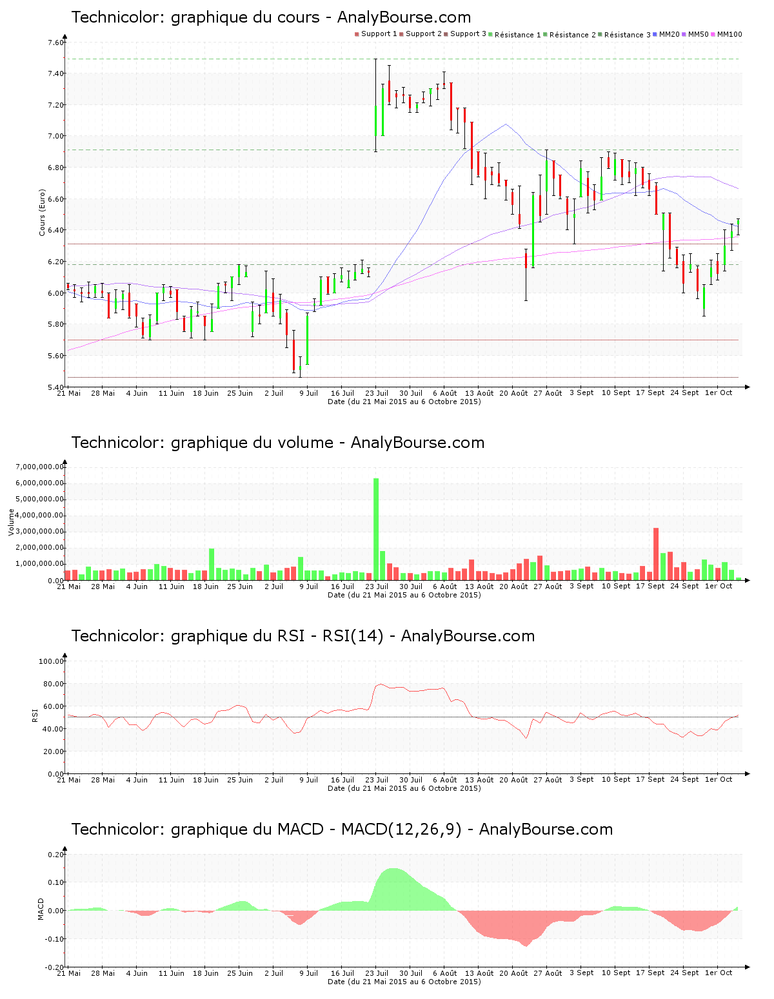Click the Support 1 legend color square
The width and height of the screenshot is (774, 999).
[357, 34]
